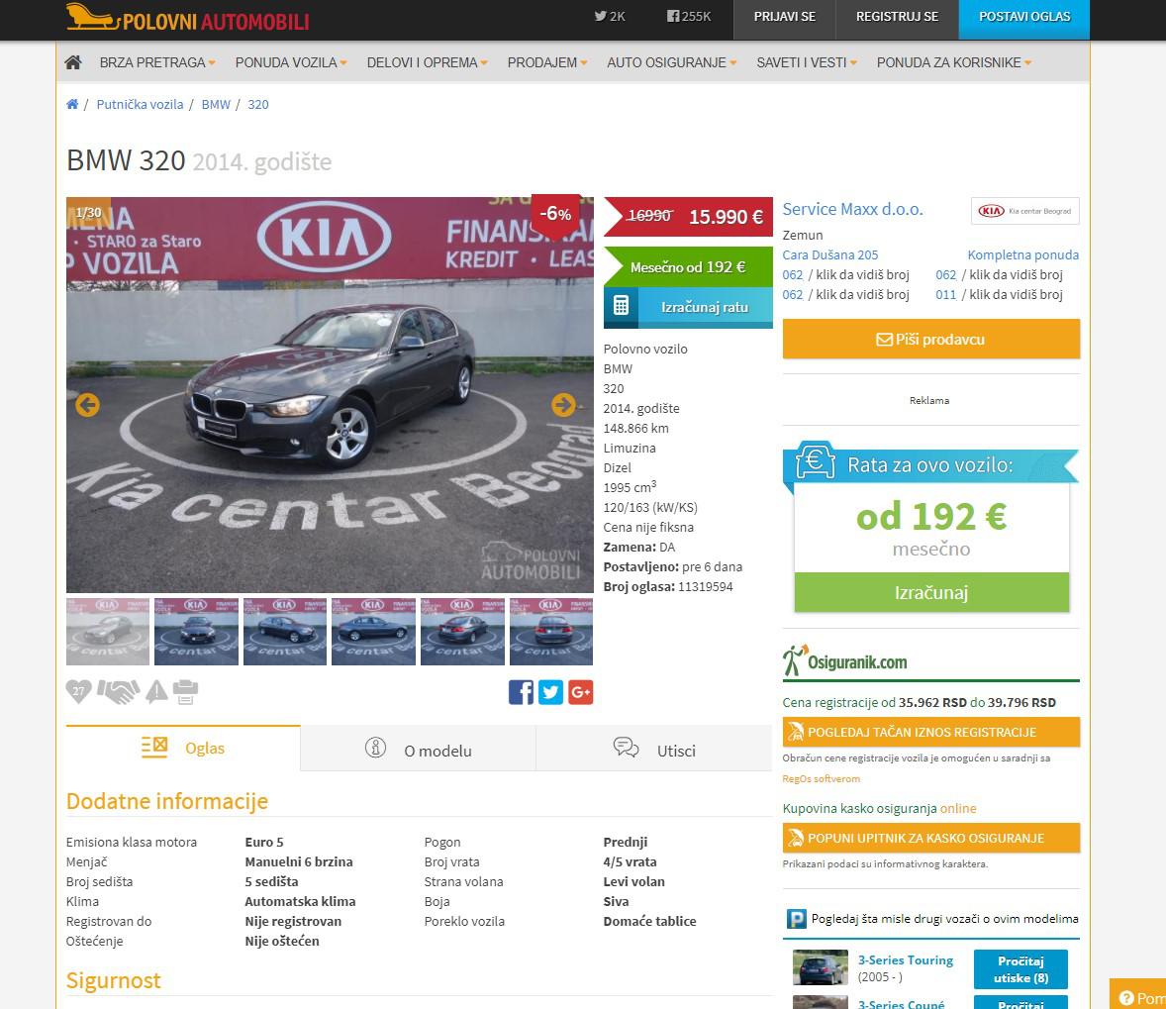Click the main BMW 320 photo
This screenshot has width=1166, height=1009.
(330, 394)
